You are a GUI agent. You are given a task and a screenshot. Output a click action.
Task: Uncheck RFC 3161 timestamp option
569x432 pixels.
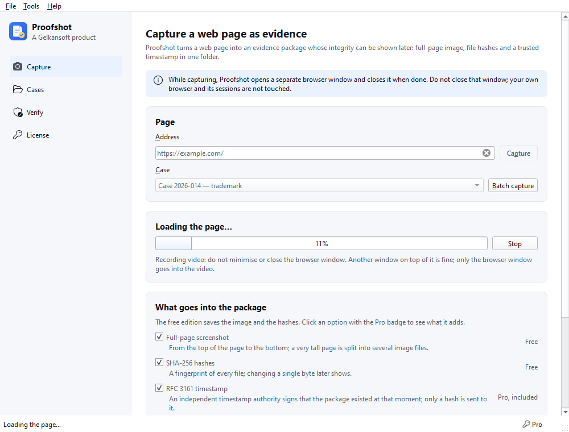coord(159,388)
